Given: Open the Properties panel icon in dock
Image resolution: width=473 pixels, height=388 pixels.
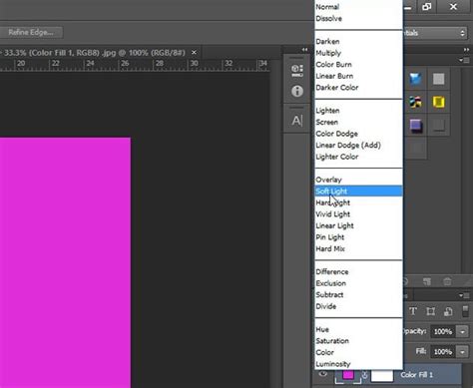Looking at the screenshot, I should coord(297,71).
